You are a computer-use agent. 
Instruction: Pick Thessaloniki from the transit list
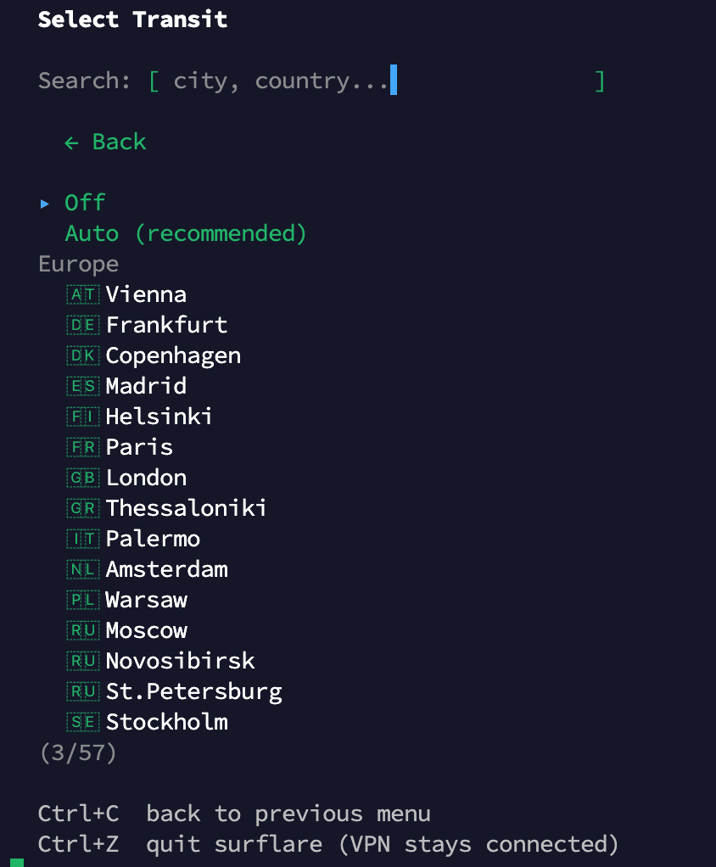(186, 508)
